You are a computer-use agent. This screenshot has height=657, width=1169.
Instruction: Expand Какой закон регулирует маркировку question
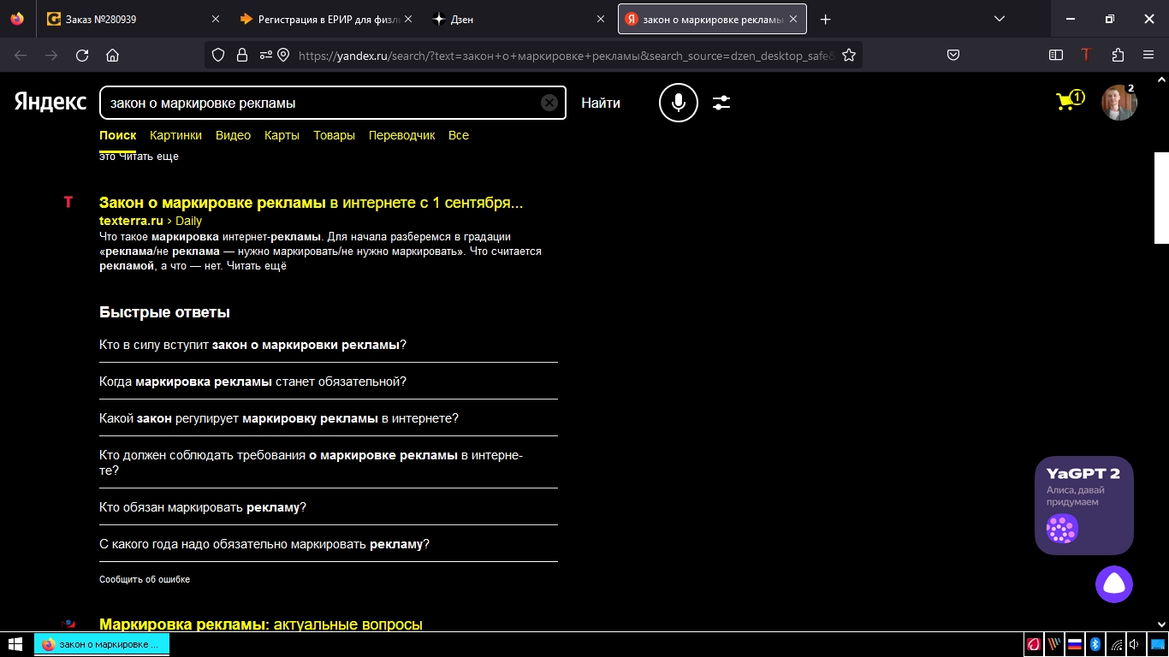pyautogui.click(x=328, y=418)
